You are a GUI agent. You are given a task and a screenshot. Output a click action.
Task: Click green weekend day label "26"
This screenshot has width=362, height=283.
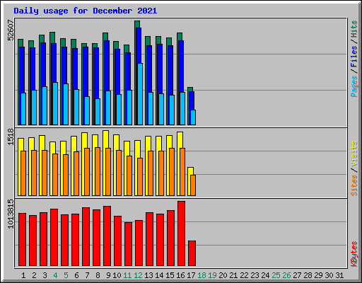[286, 275]
